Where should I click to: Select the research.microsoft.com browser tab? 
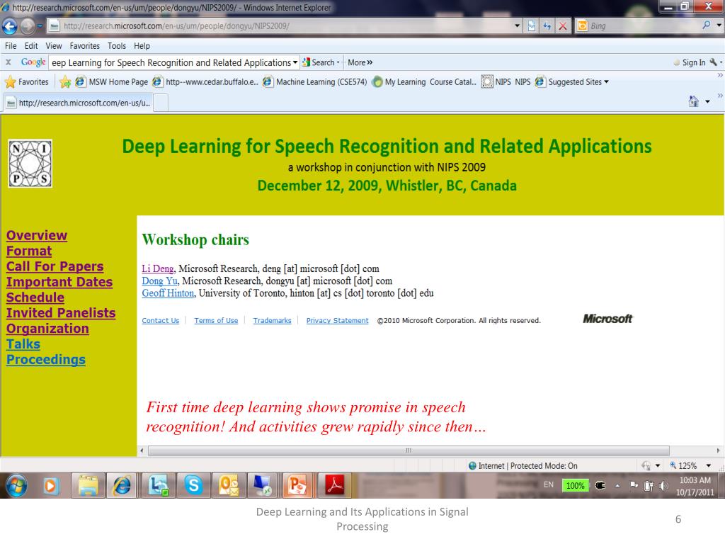pos(78,103)
